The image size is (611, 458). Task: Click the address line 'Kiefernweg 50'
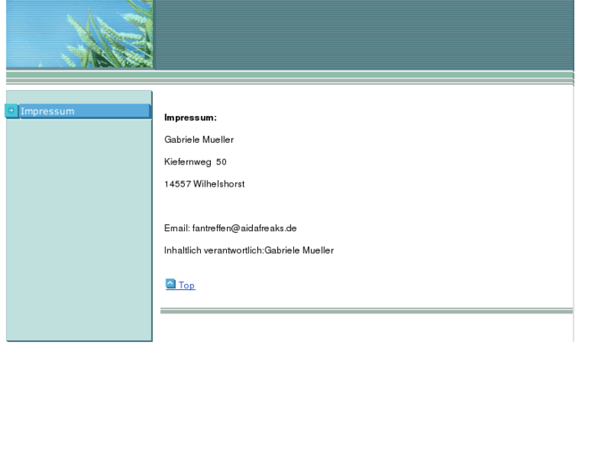point(195,161)
